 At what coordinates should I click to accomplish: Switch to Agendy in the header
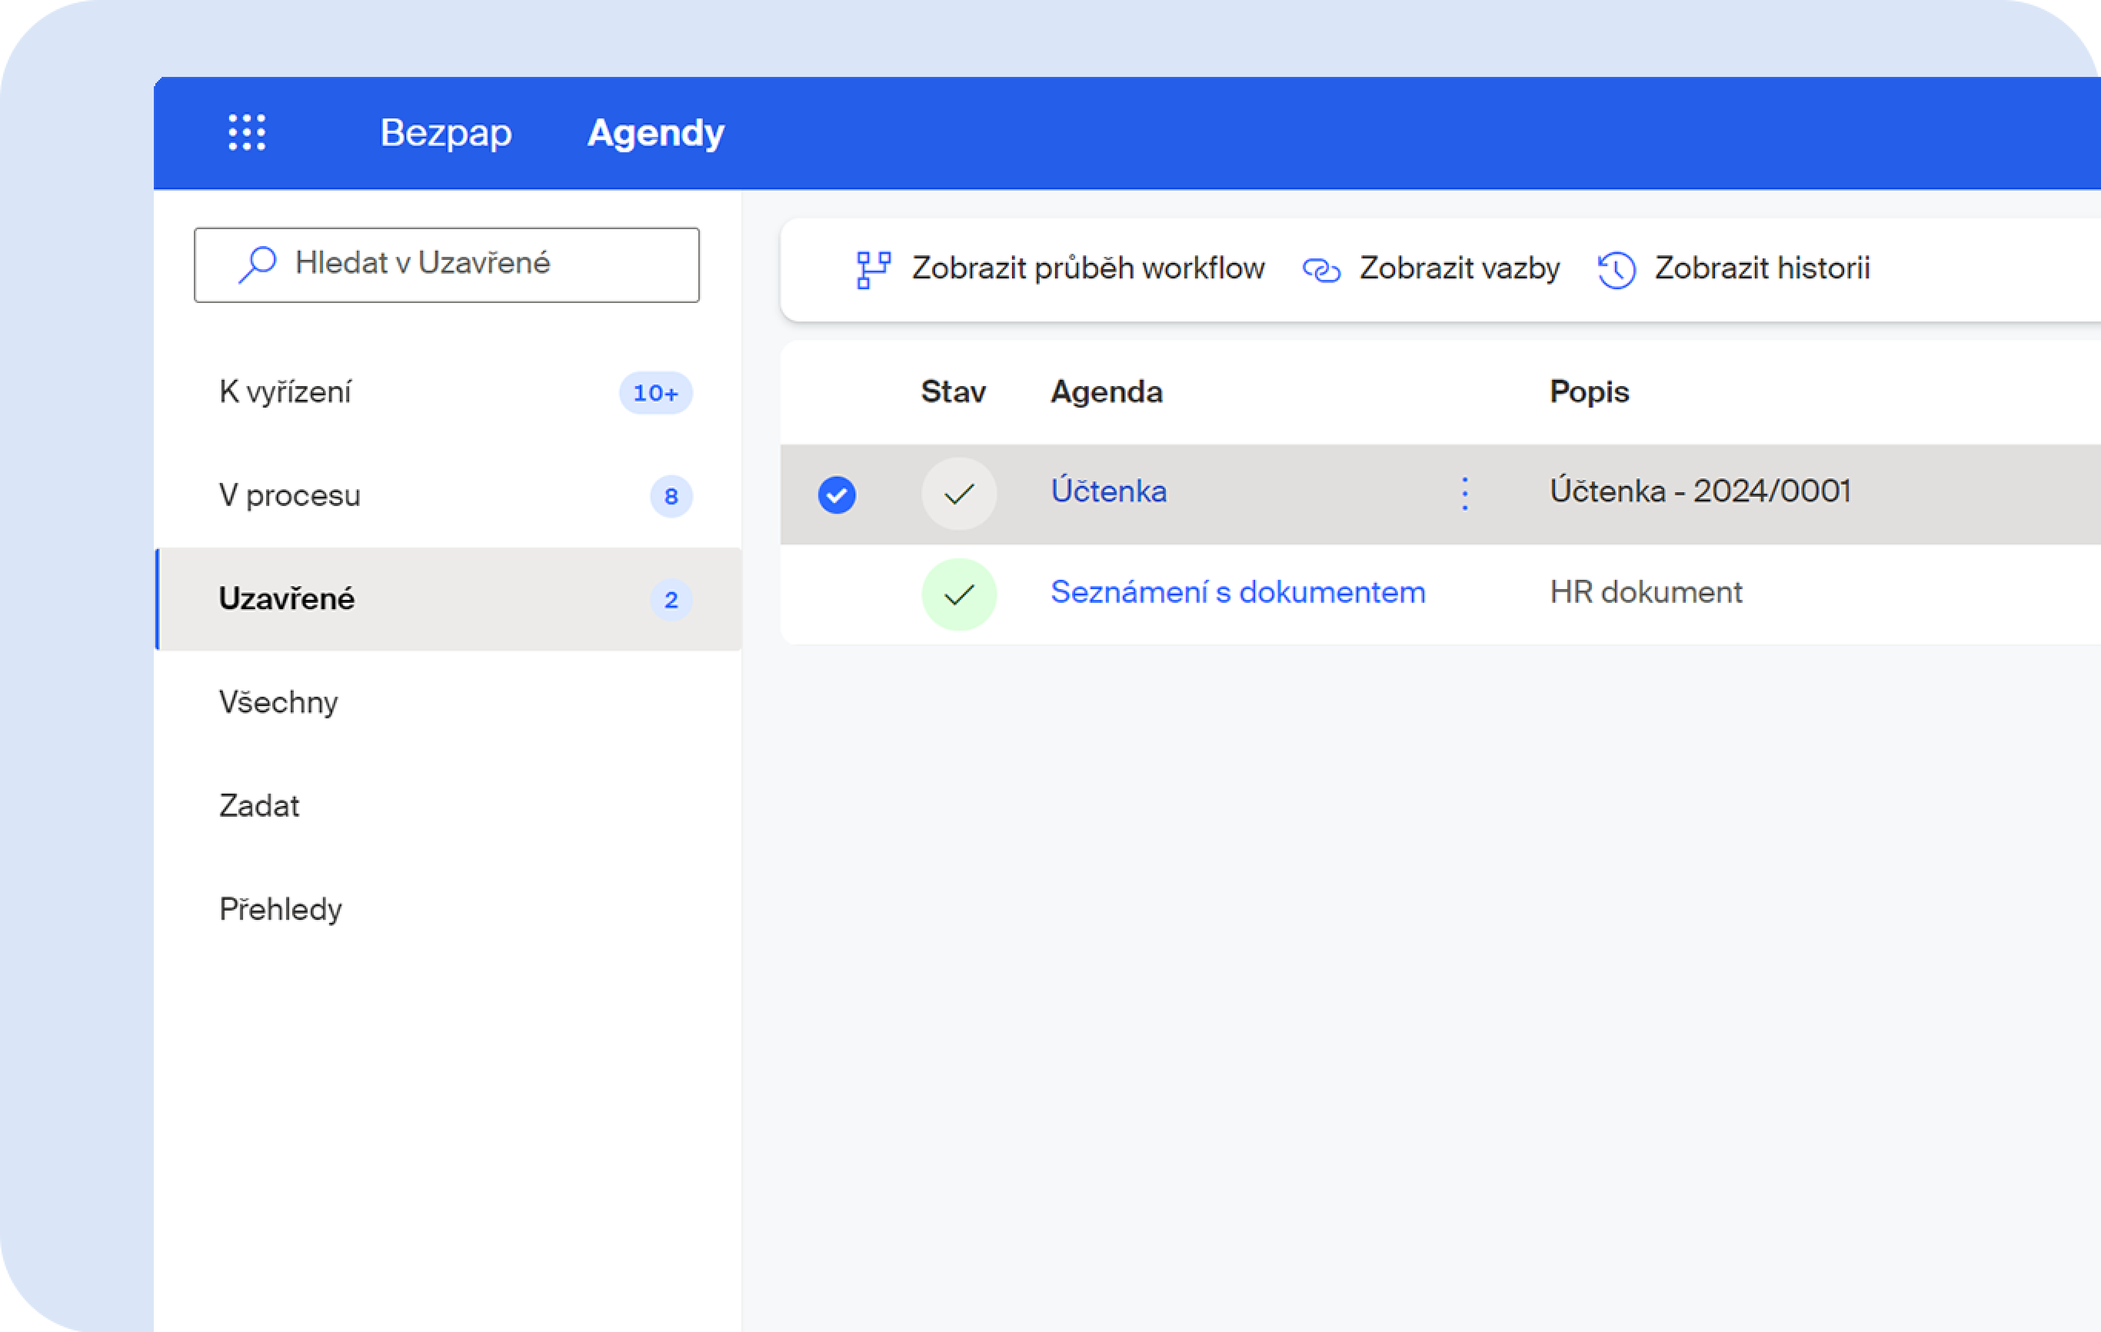pos(656,132)
